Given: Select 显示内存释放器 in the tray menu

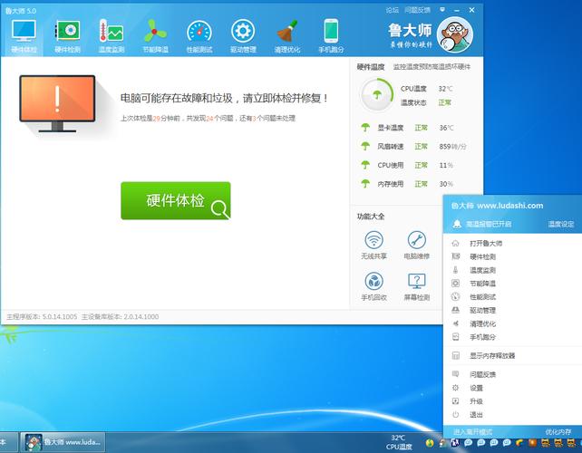Looking at the screenshot, I should [512, 355].
